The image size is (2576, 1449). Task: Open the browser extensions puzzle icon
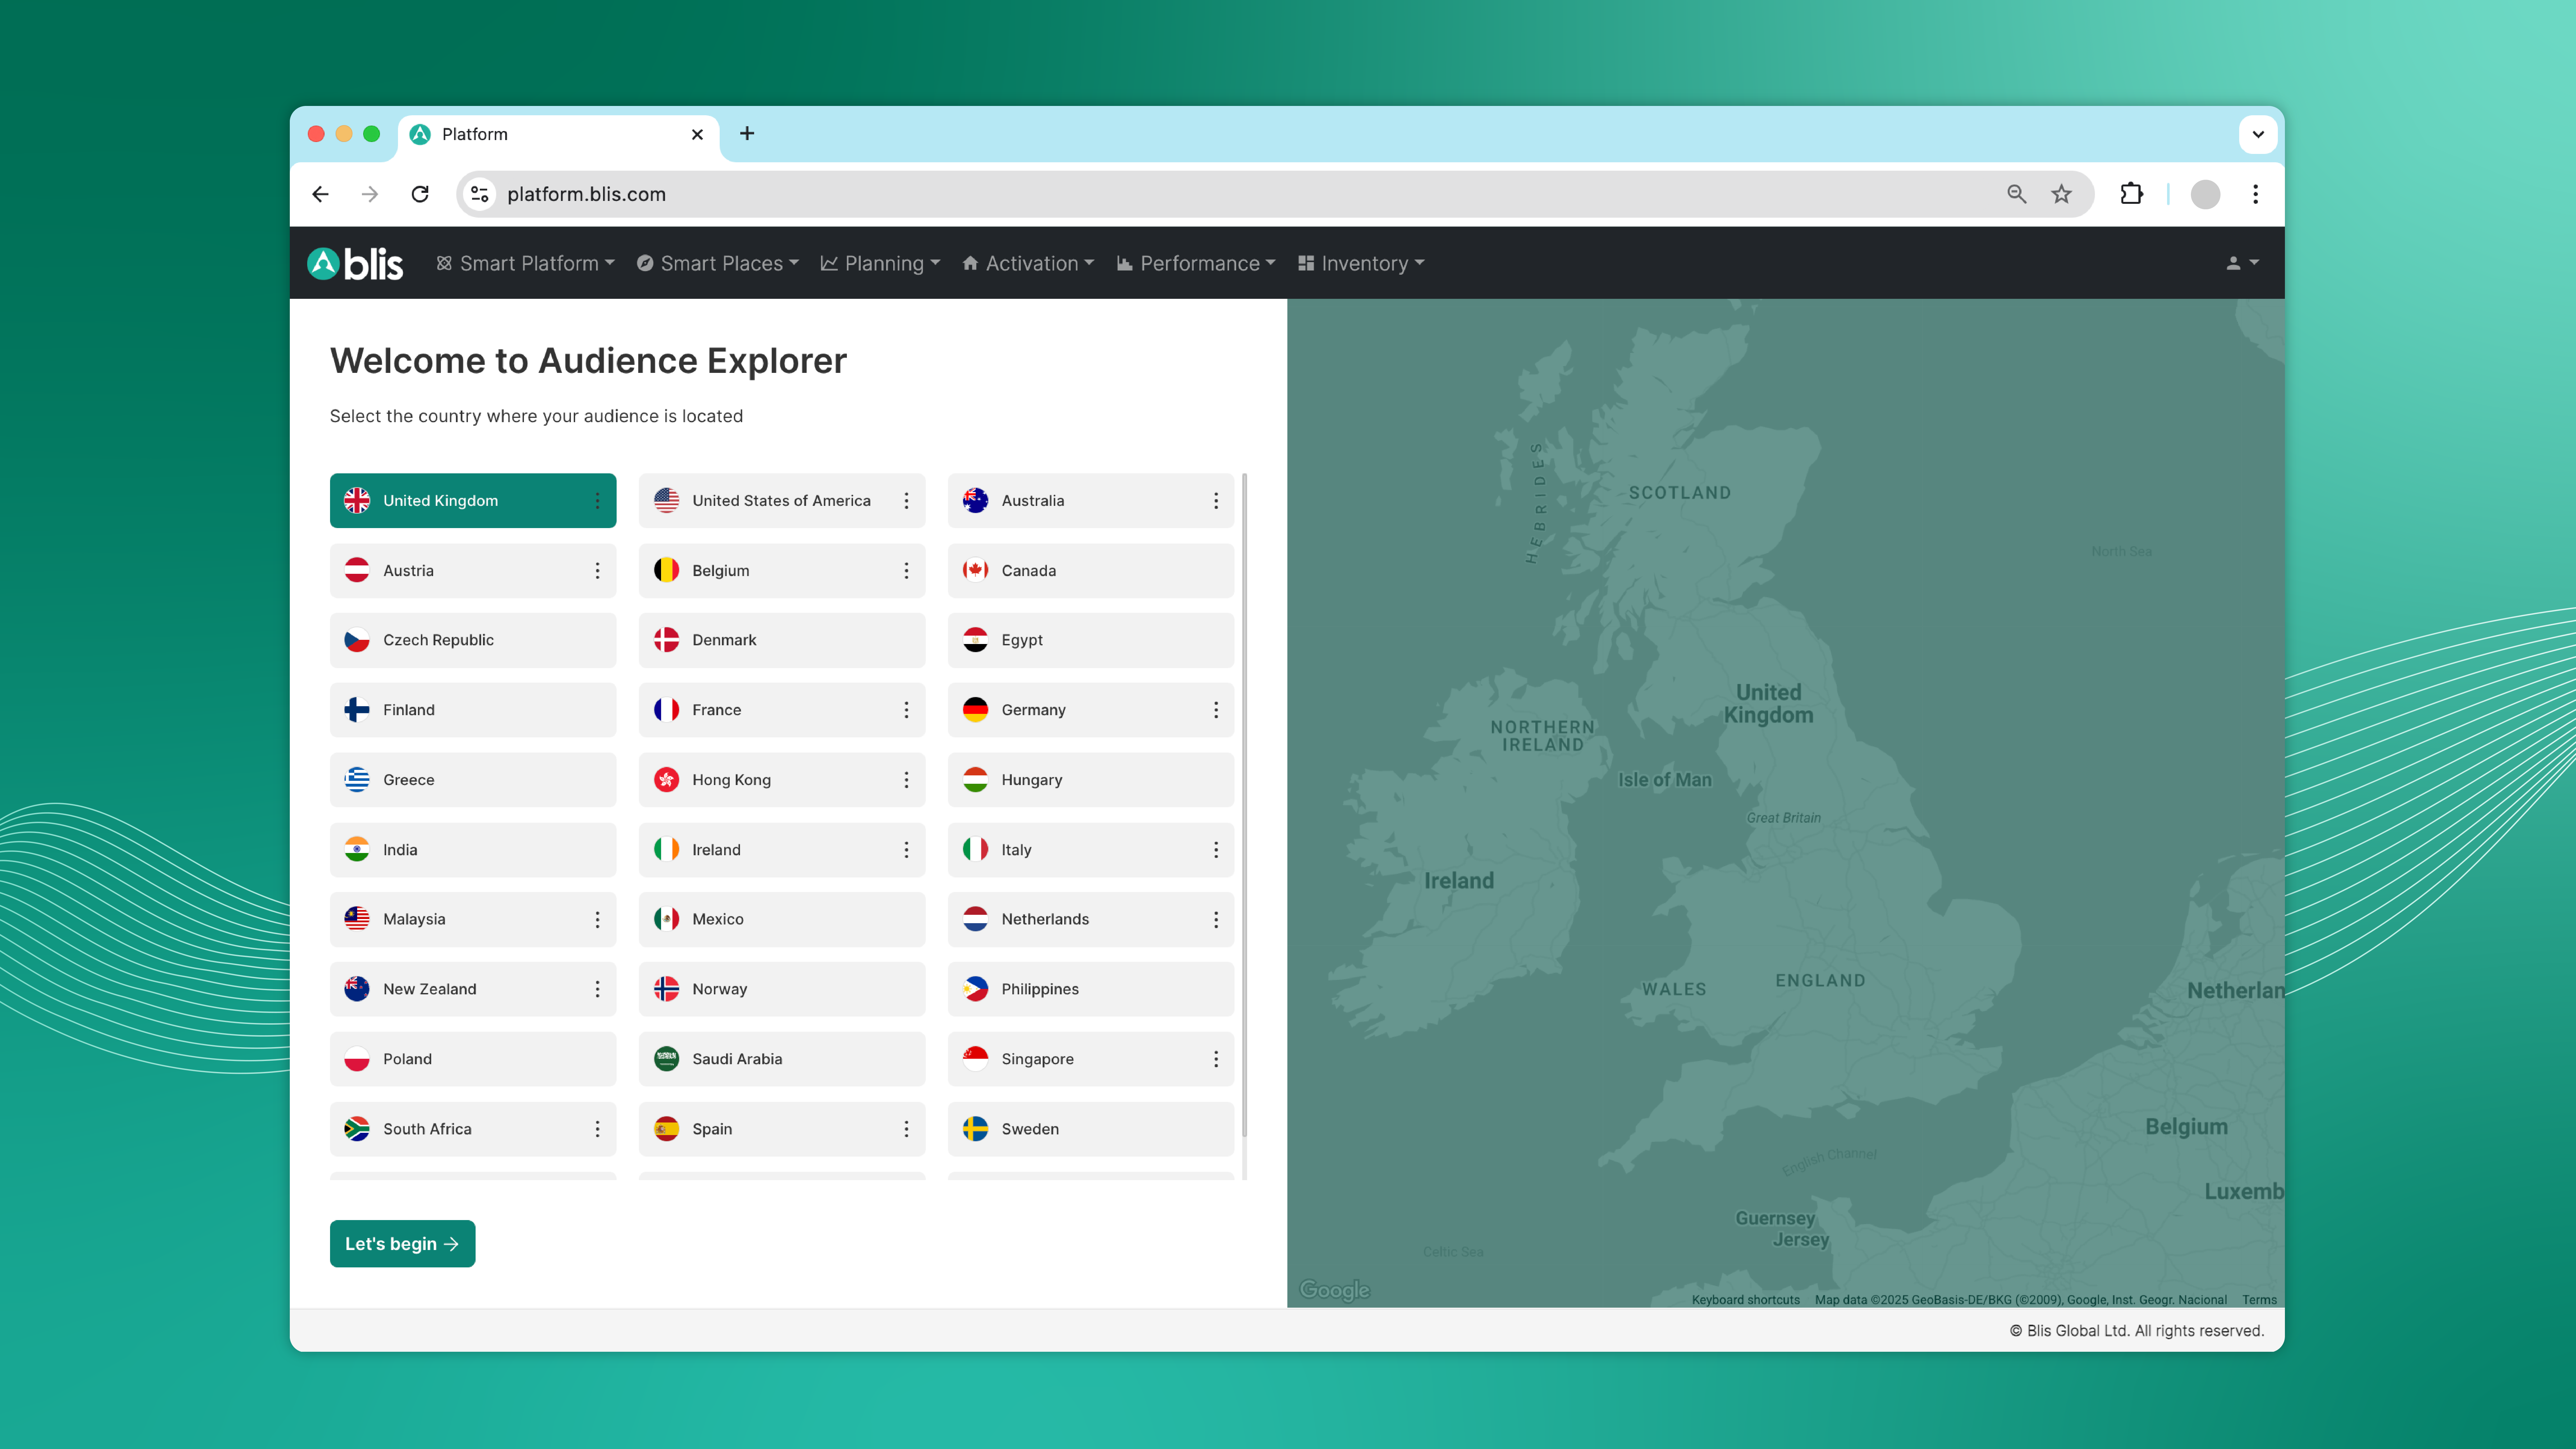[2131, 194]
